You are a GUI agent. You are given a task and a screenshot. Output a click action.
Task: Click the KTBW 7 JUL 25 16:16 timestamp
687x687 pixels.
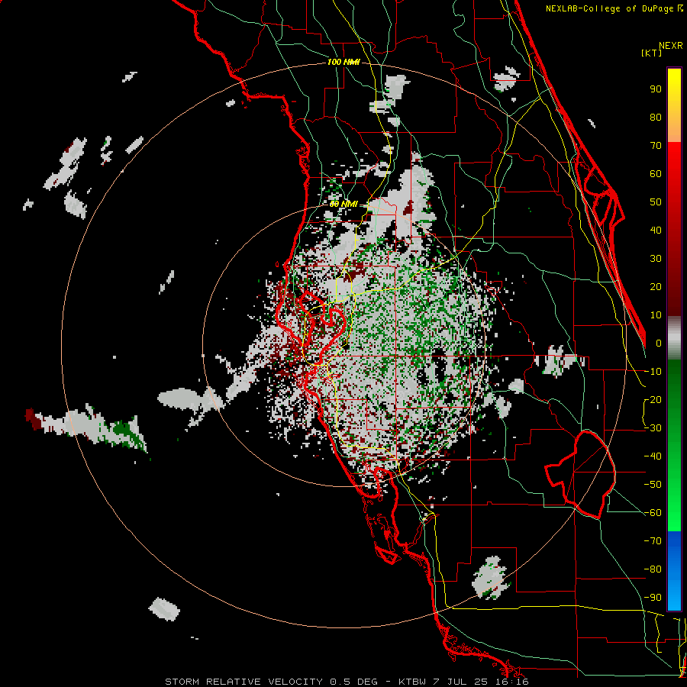point(463,682)
